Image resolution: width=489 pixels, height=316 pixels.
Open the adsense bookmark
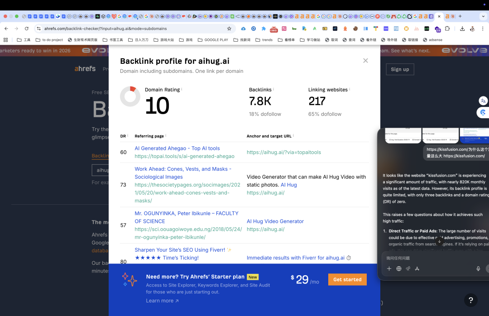[432, 40]
